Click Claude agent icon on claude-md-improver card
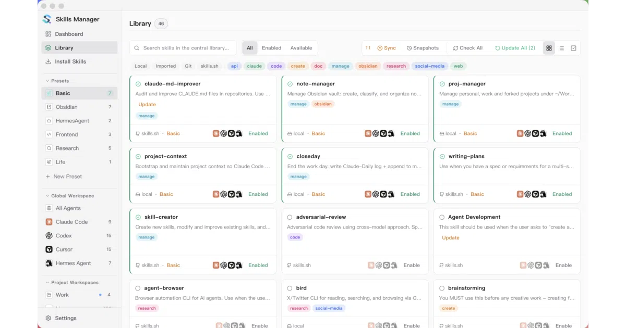This screenshot has width=626, height=328. 216,134
